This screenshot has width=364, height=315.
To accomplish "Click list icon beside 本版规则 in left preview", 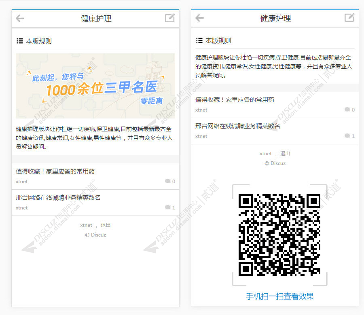I will (x=20, y=41).
